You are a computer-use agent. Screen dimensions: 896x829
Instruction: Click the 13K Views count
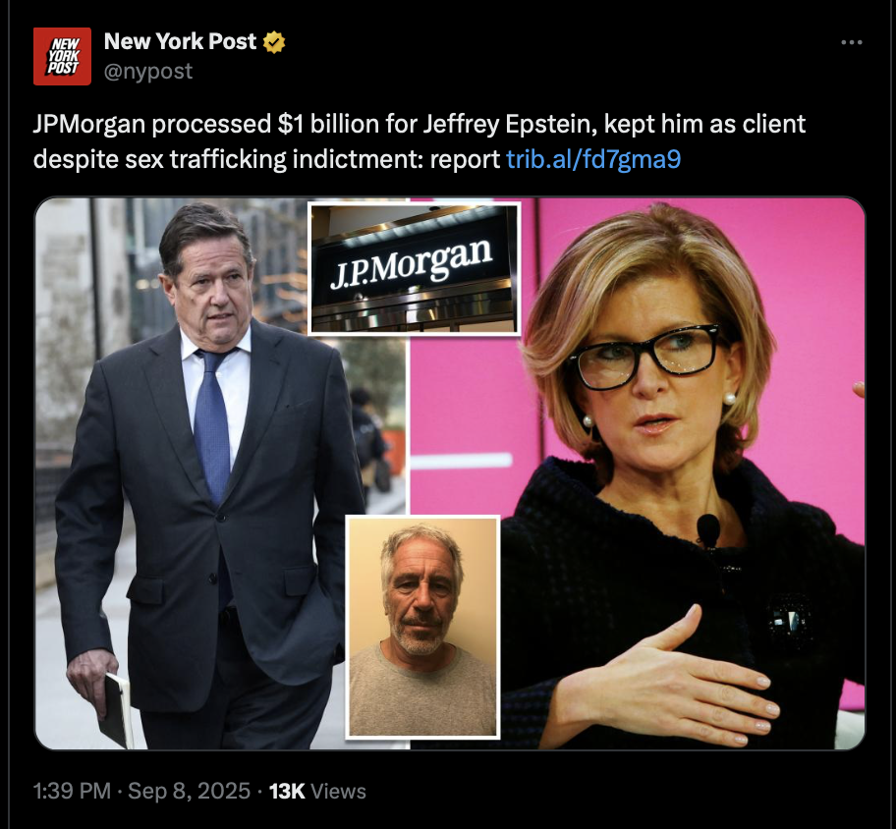(x=317, y=792)
